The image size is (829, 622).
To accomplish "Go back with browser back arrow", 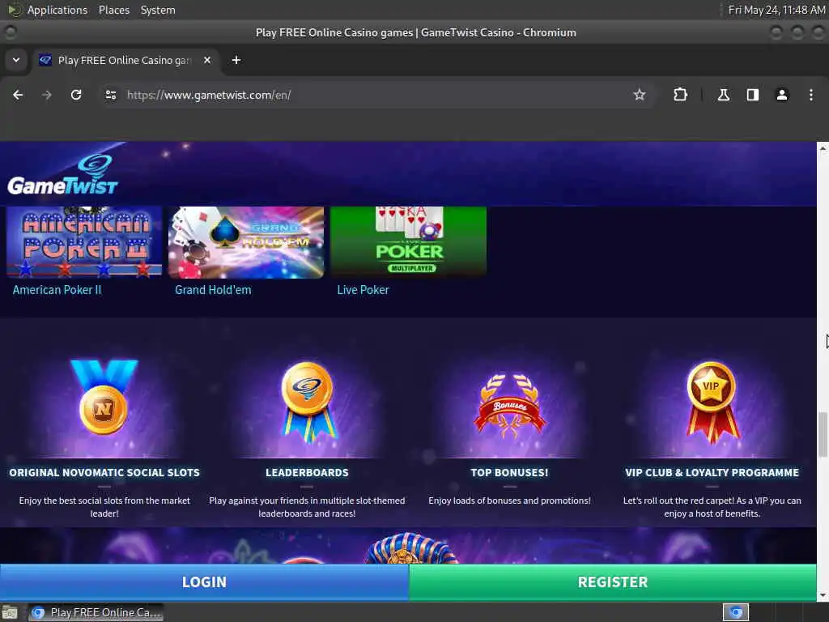I will pos(18,96).
